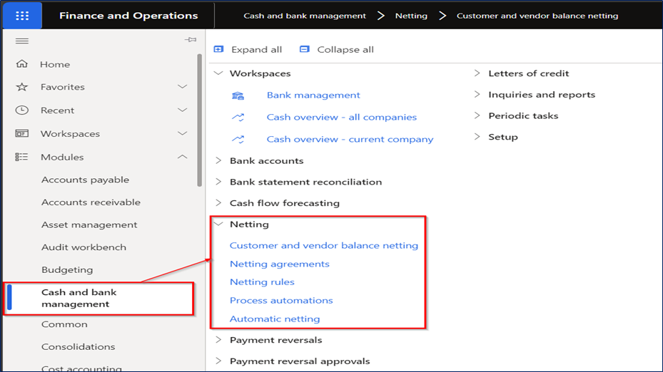The width and height of the screenshot is (663, 372).
Task: Open Bank management workspace link
Action: [313, 95]
